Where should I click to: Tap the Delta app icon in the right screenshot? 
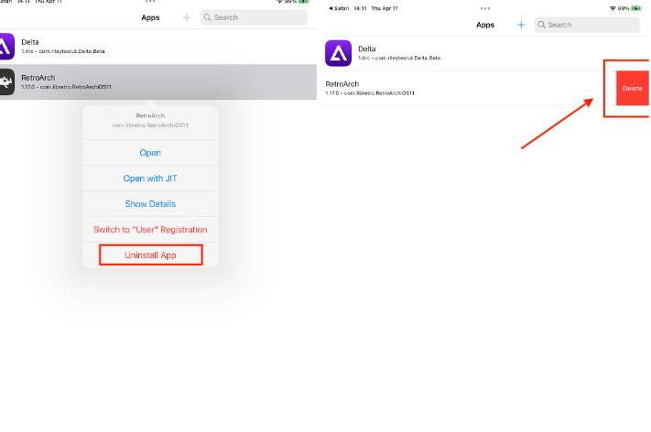pyautogui.click(x=338, y=52)
